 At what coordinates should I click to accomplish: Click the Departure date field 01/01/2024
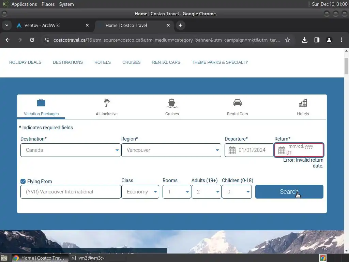tap(249, 150)
